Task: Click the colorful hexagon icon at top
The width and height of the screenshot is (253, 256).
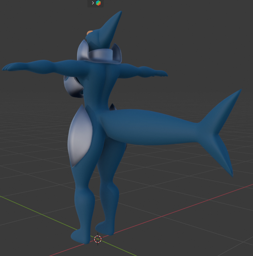Action: [98, 3]
